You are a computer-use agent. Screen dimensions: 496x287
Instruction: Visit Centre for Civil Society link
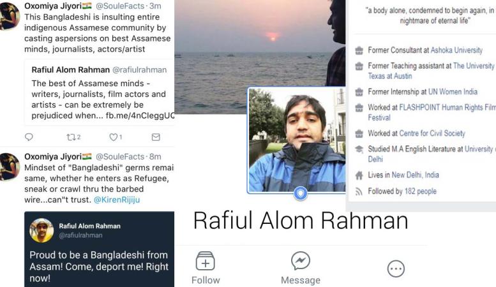tap(432, 133)
